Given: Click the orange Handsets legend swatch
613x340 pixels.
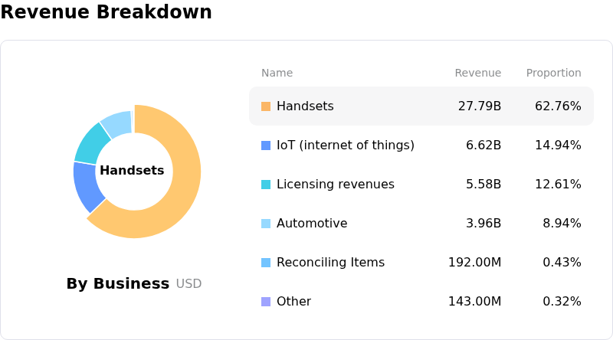Looking at the screenshot, I should [x=266, y=106].
